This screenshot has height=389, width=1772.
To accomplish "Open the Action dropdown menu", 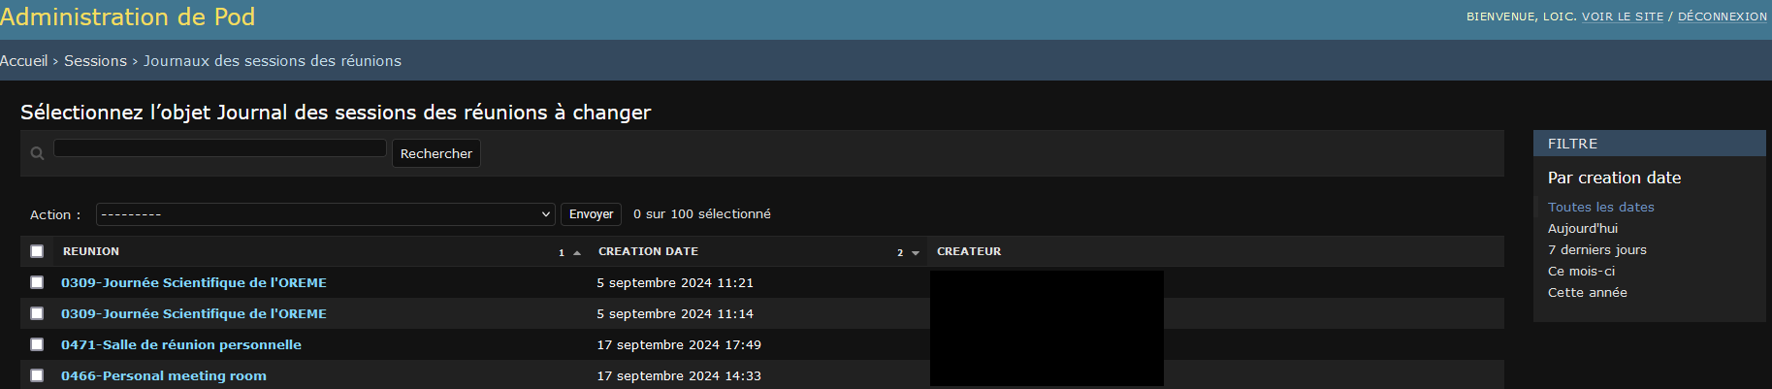I will [325, 214].
